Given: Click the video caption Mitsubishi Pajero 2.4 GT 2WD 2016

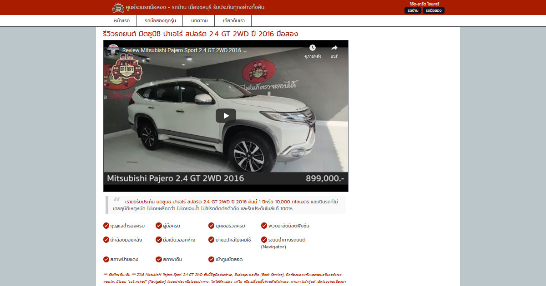Looking at the screenshot, I should [x=176, y=178].
